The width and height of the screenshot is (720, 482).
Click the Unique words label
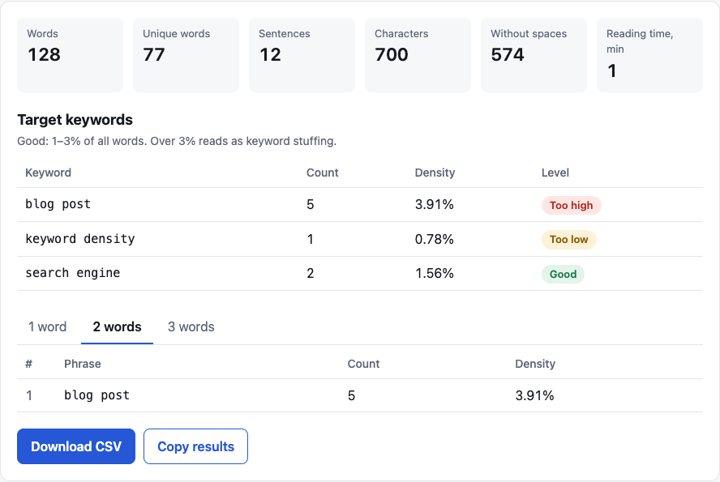(x=176, y=34)
